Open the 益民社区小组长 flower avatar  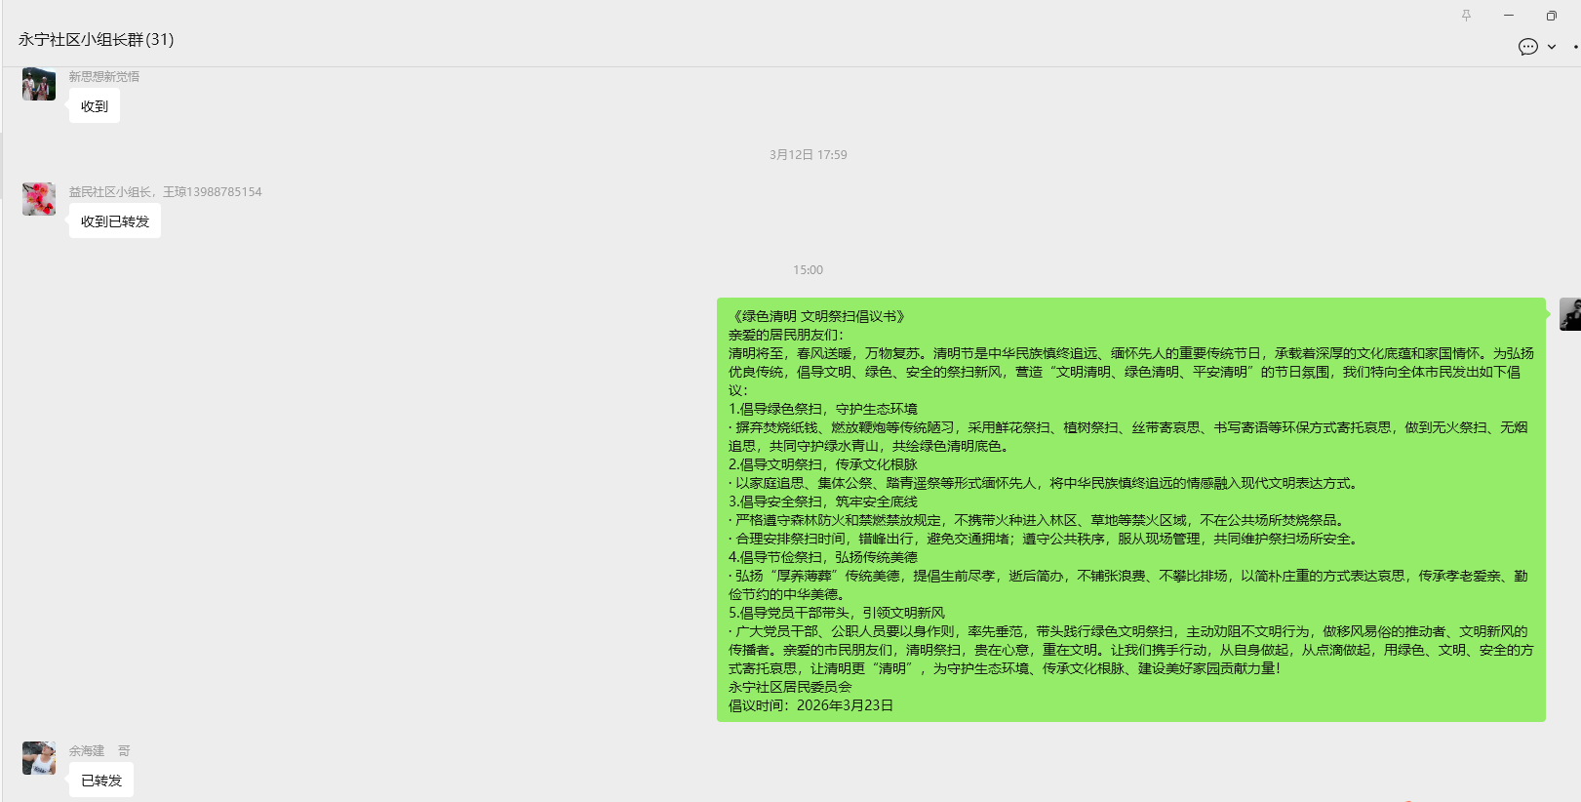pos(39,199)
